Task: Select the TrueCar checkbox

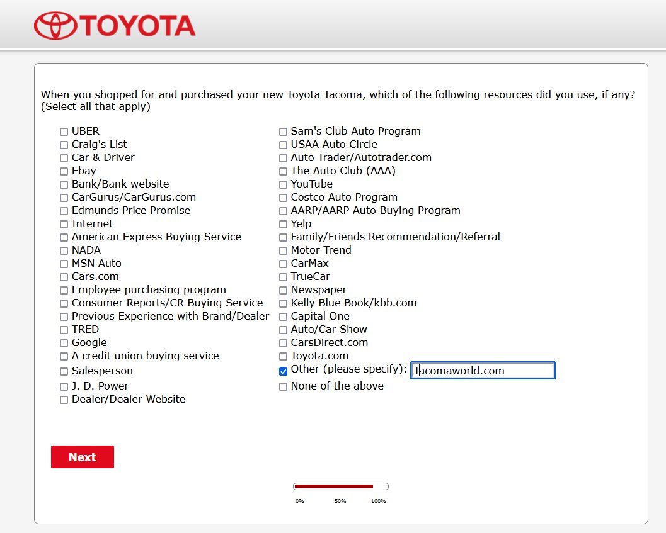Action: (x=283, y=277)
